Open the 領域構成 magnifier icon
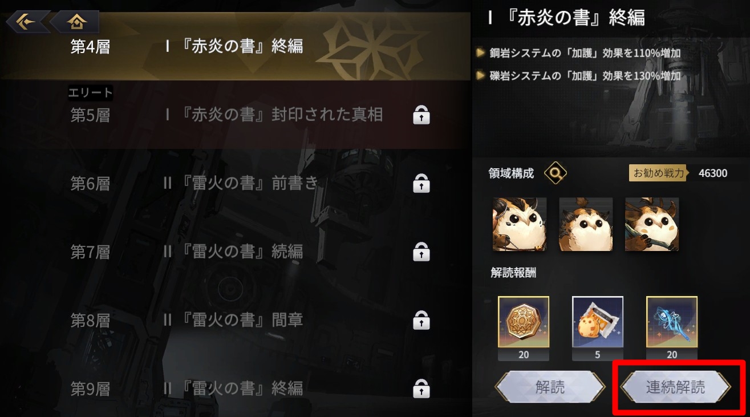Image resolution: width=750 pixels, height=417 pixels. pos(555,173)
